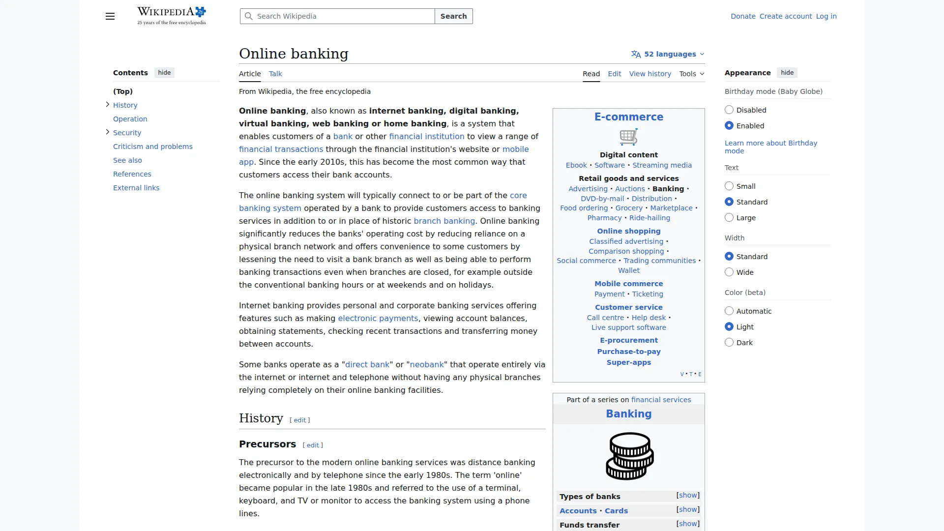Select Dark color mode
Viewport: 944px width, 531px height.
pyautogui.click(x=729, y=343)
